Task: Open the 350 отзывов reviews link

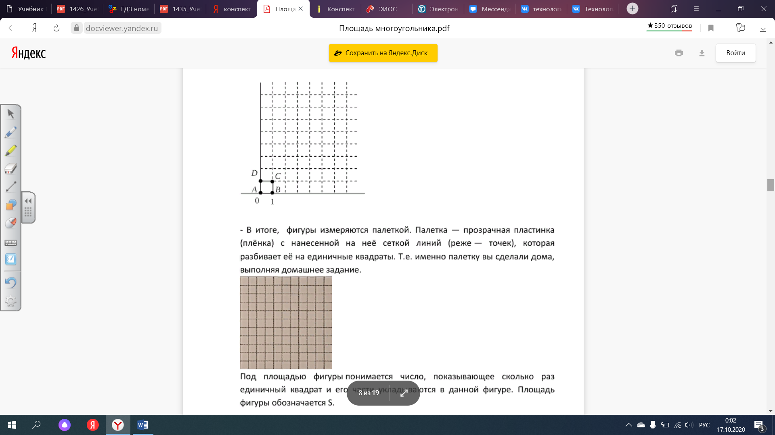Action: pyautogui.click(x=670, y=26)
